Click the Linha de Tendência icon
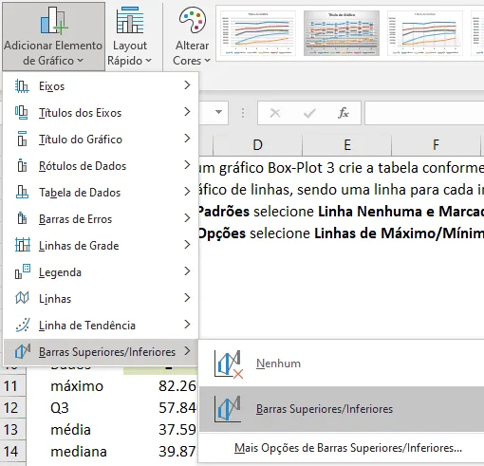 (23, 325)
